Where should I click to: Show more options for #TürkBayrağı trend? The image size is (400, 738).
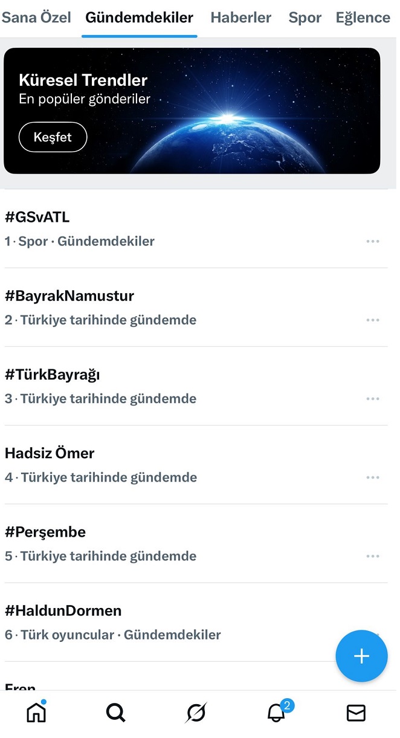[x=373, y=398]
